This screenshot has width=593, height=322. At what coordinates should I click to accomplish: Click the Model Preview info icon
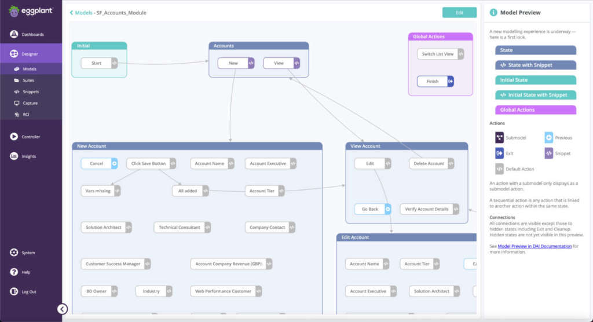click(x=493, y=13)
